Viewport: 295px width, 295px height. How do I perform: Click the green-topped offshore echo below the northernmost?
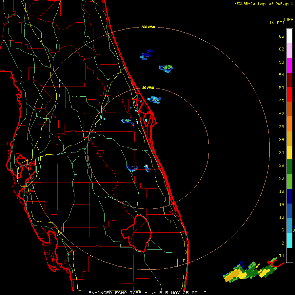pos(166,69)
